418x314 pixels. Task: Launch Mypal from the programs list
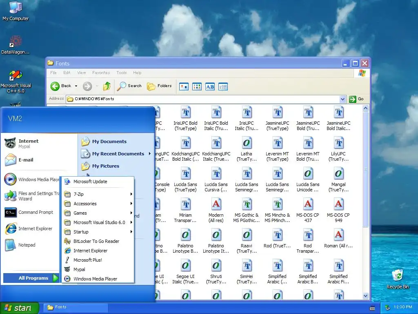coord(98,269)
